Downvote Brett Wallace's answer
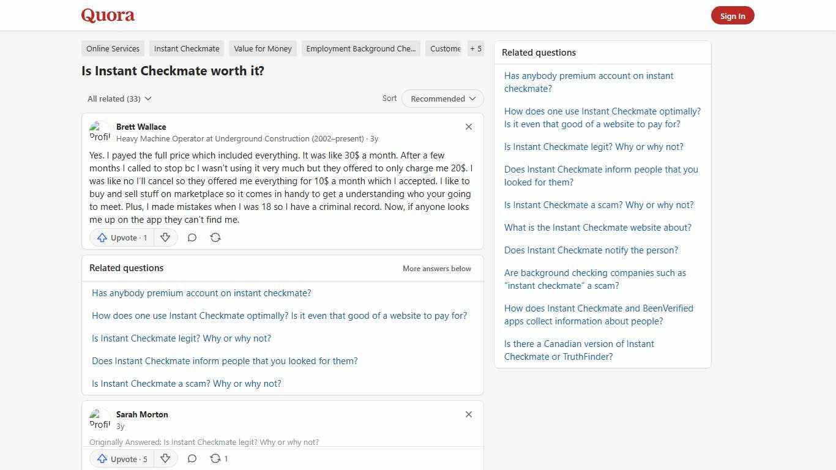 (x=165, y=237)
